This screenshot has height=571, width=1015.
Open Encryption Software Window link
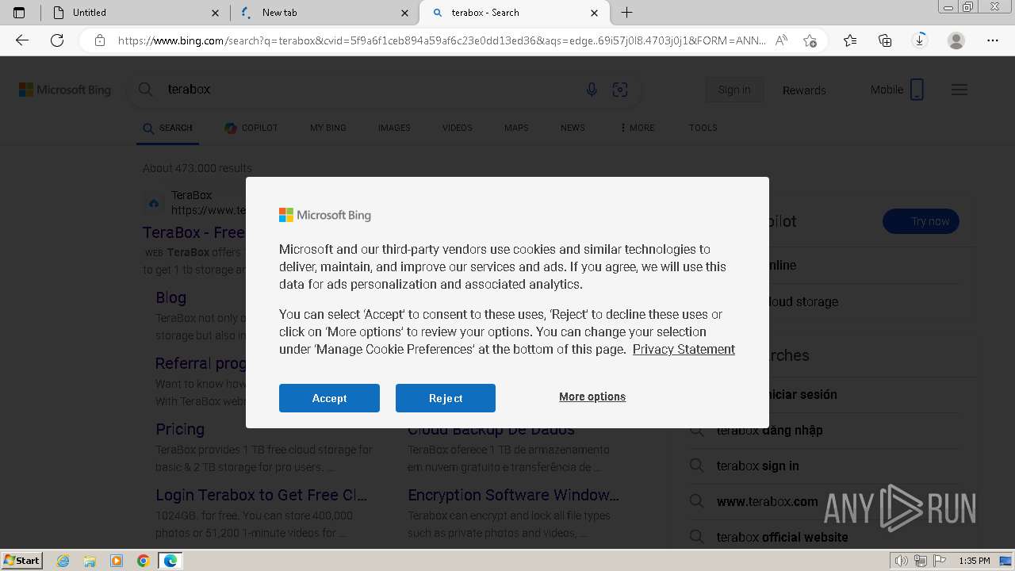pos(513,495)
